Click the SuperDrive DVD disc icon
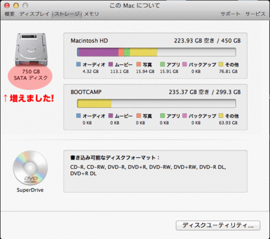 coord(30,168)
